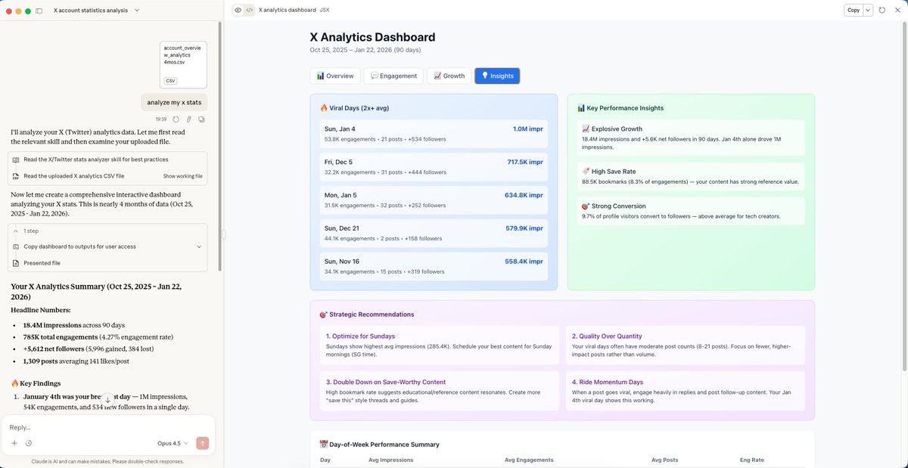Click Show working file link
Image resolution: width=908 pixels, height=468 pixels.
[183, 176]
